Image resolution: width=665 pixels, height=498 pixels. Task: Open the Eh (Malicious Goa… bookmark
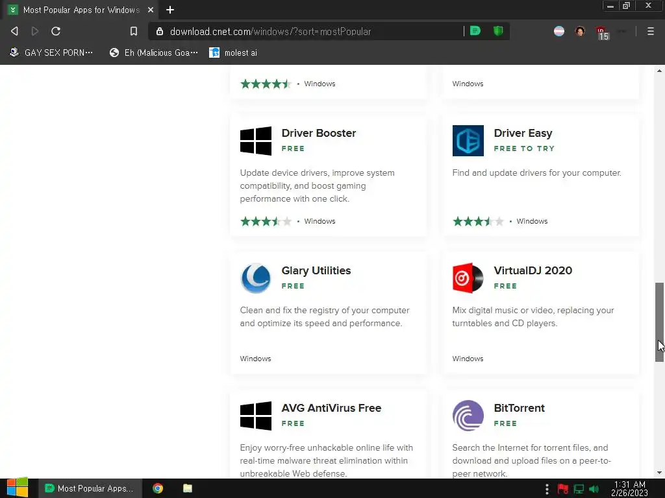click(x=153, y=53)
